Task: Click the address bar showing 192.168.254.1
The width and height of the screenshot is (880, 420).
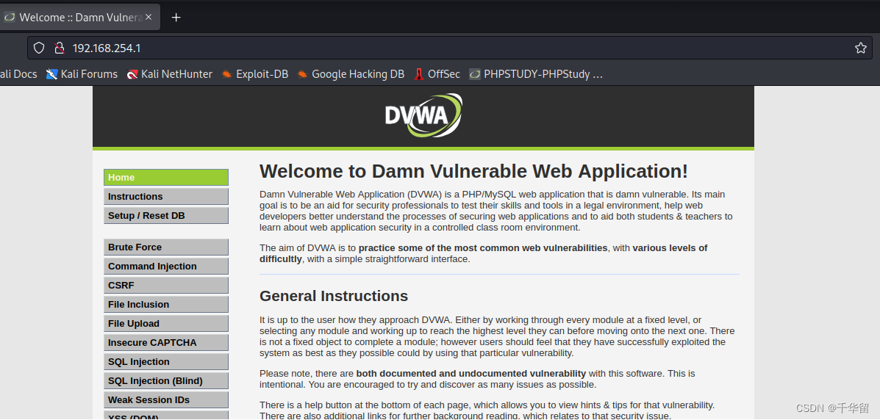Action: (x=449, y=48)
